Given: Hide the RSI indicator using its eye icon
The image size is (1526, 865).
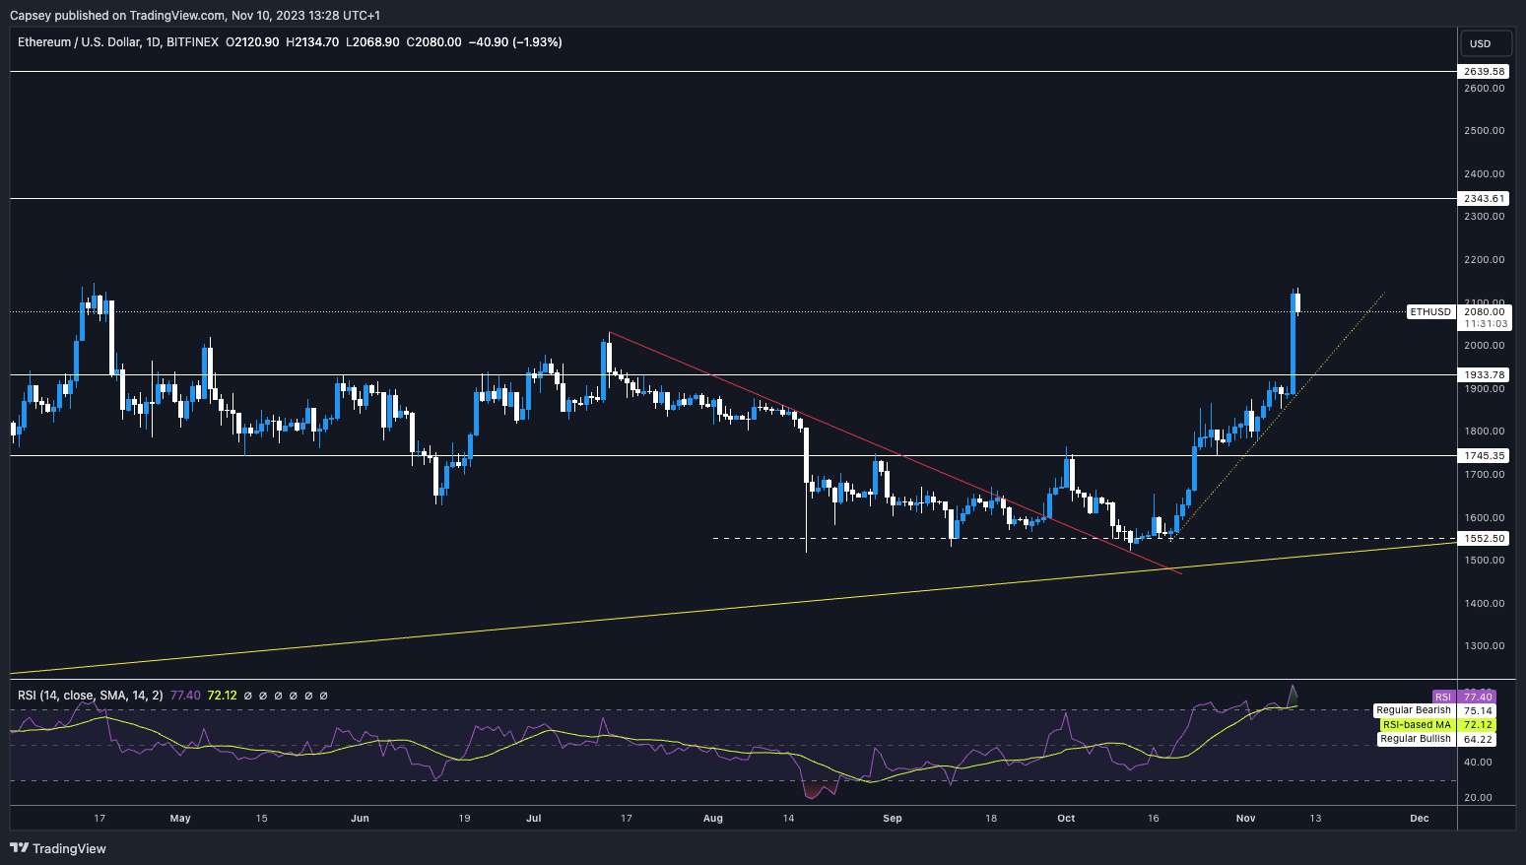Looking at the screenshot, I should click(249, 695).
